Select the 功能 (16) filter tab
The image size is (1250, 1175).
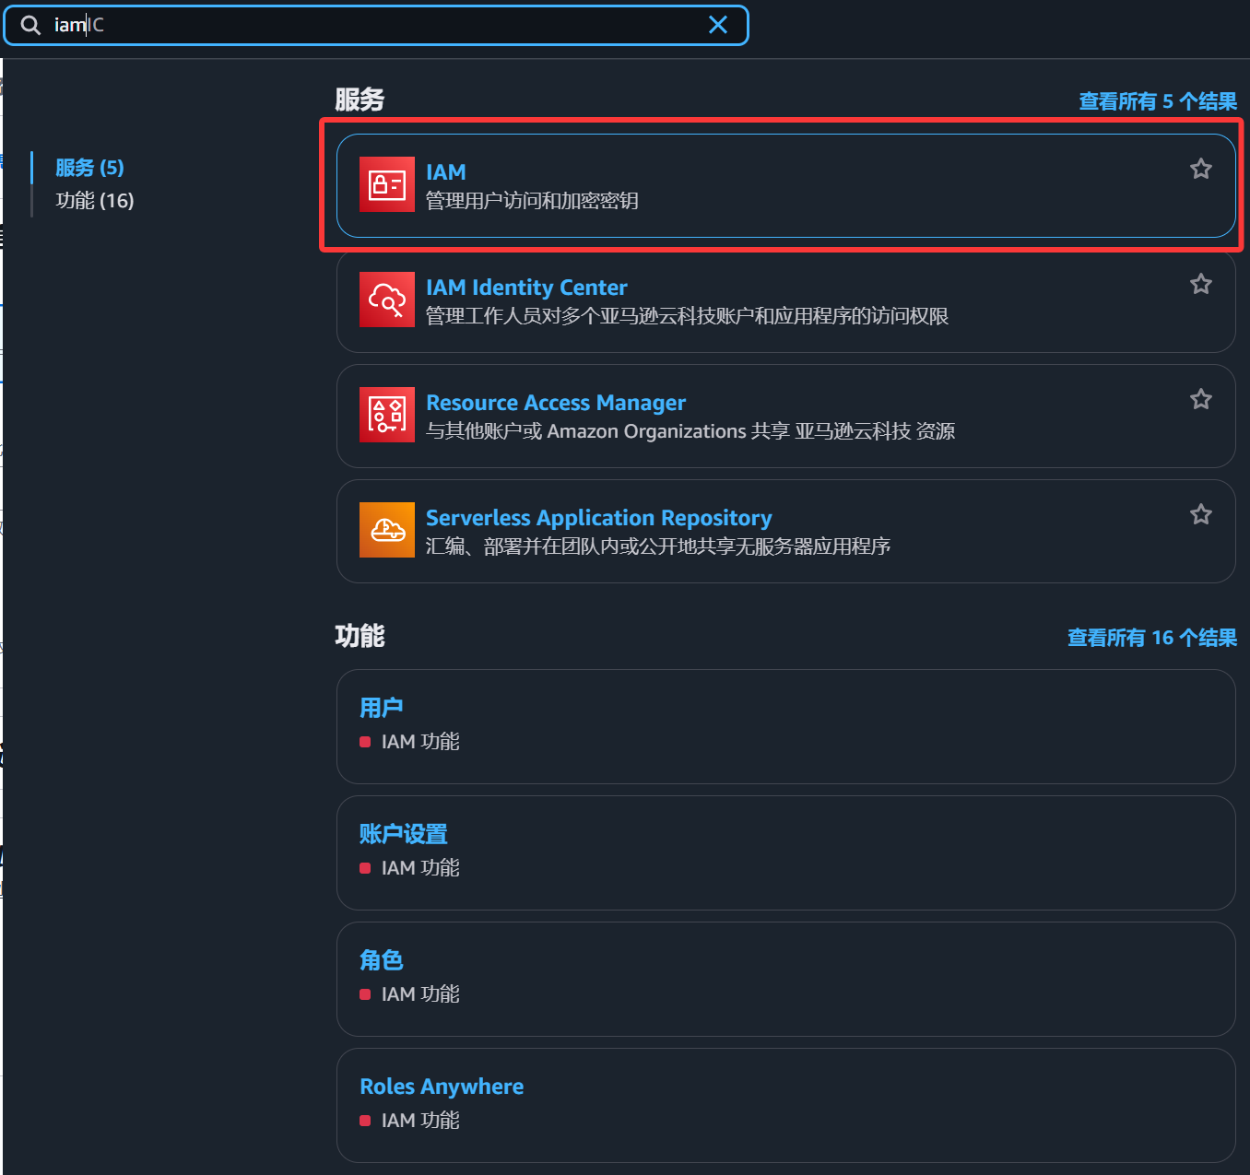coord(95,201)
